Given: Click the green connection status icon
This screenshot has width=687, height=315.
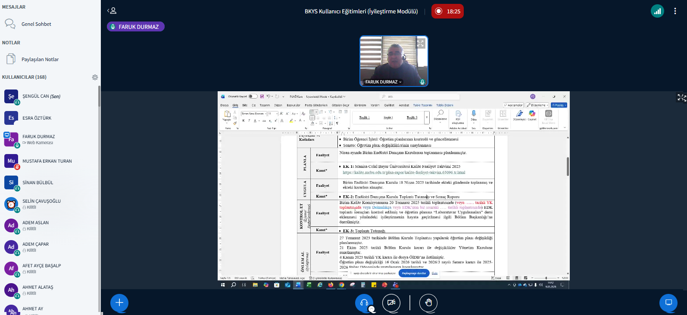Looking at the screenshot, I should (657, 11).
